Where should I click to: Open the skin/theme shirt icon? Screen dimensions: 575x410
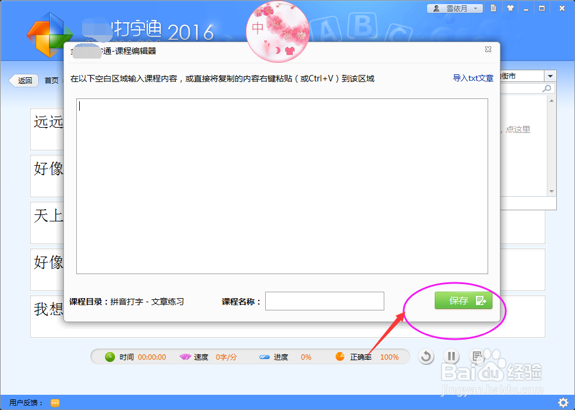coord(510,8)
